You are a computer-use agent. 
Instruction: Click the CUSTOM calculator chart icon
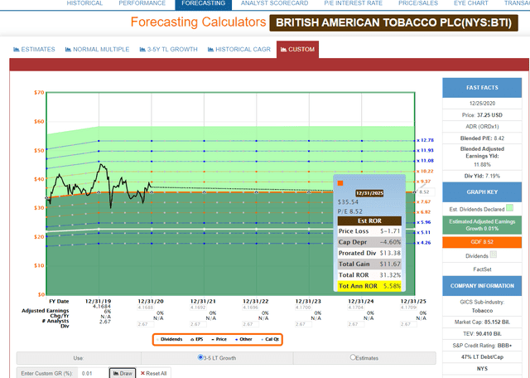pyautogui.click(x=283, y=50)
